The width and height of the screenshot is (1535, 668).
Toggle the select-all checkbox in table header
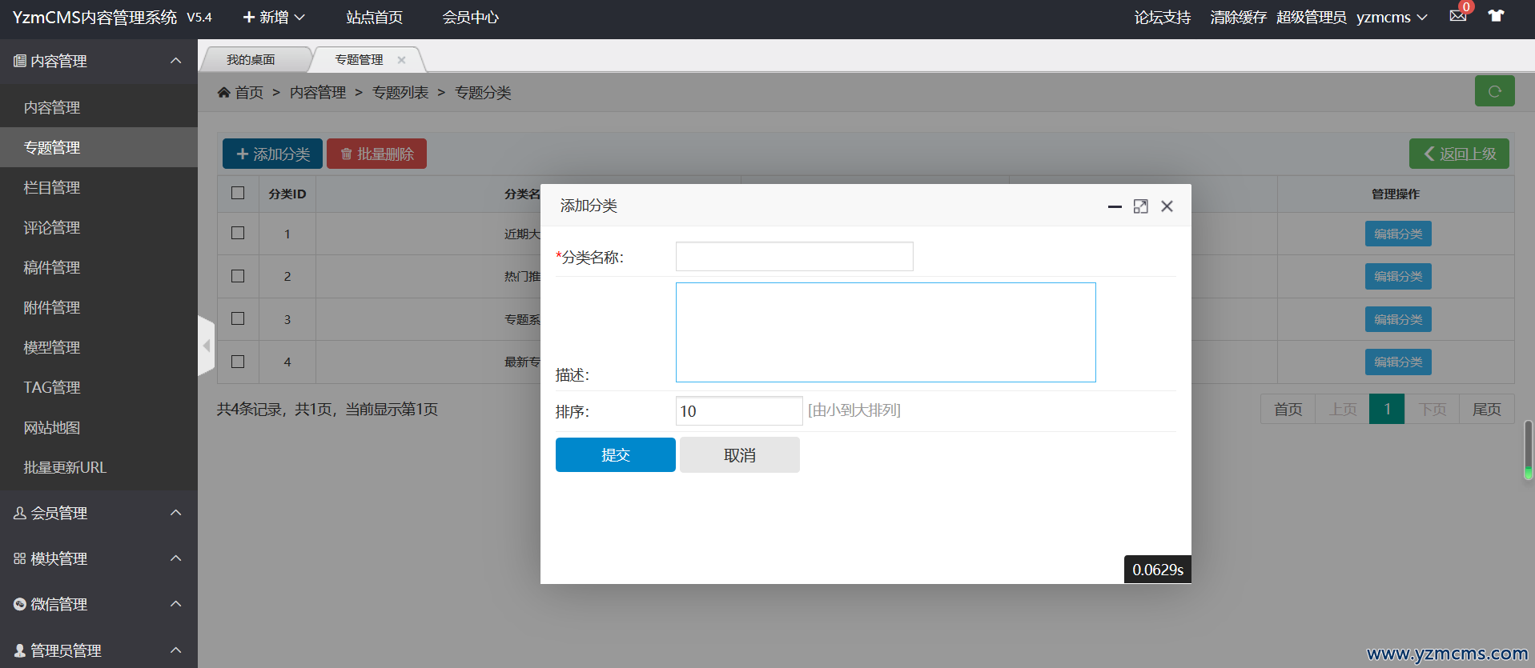pyautogui.click(x=238, y=193)
